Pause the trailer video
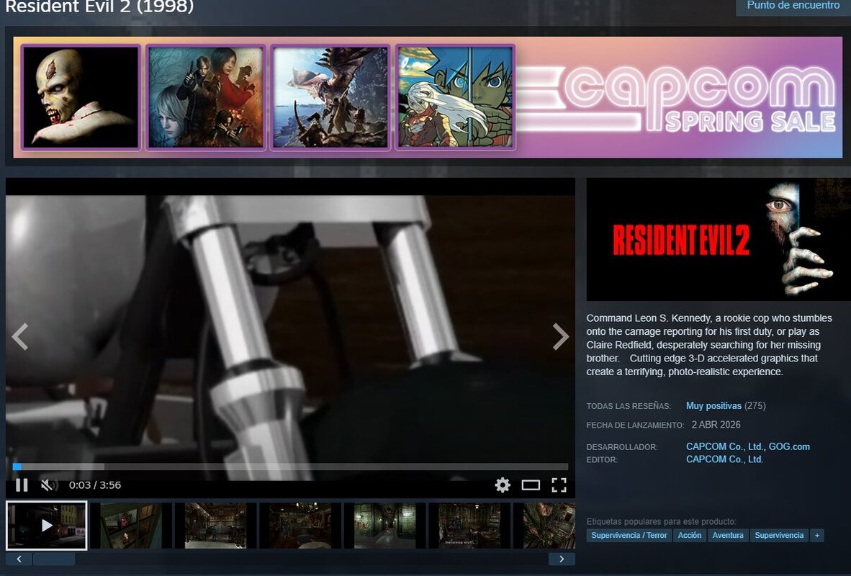 [22, 485]
